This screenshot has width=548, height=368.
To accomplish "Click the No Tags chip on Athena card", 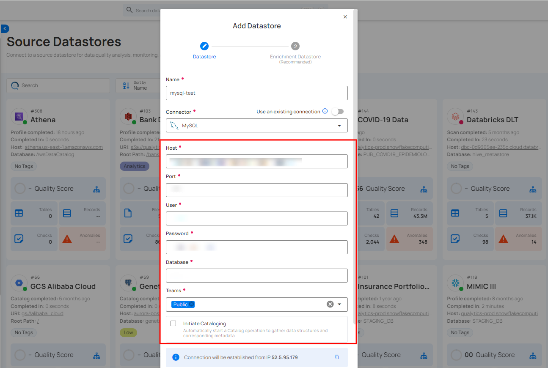I will click(x=24, y=166).
